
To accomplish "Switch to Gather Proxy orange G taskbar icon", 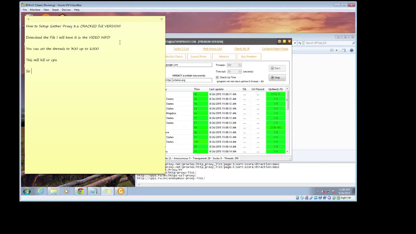I will (121, 191).
